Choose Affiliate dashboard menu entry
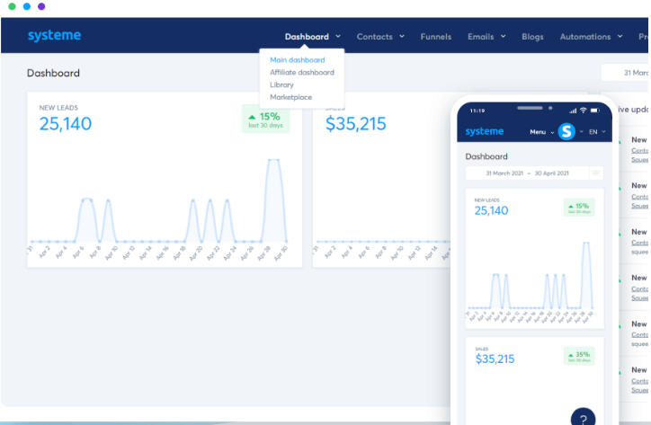Image resolution: width=651 pixels, height=425 pixels. 301,72
